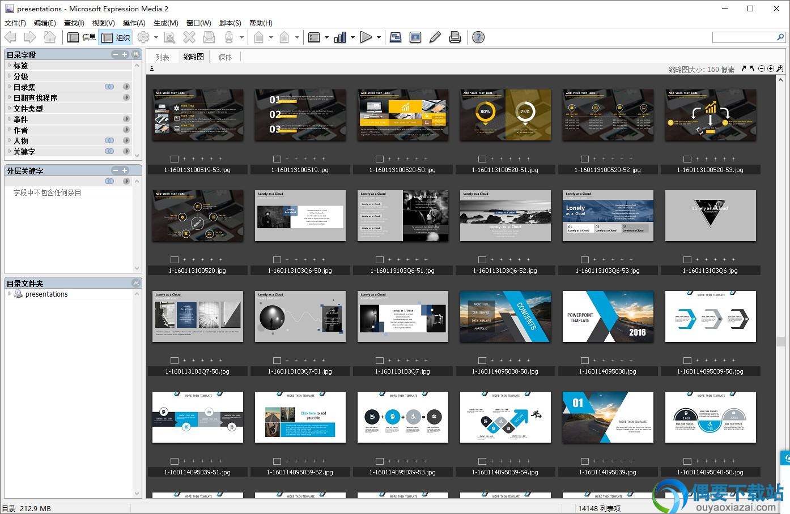
Task: Check the box under 1-160114095038.jpg thumbnail
Action: pyautogui.click(x=585, y=361)
